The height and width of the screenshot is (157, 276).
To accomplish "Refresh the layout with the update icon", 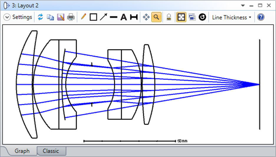I will click(40, 17).
